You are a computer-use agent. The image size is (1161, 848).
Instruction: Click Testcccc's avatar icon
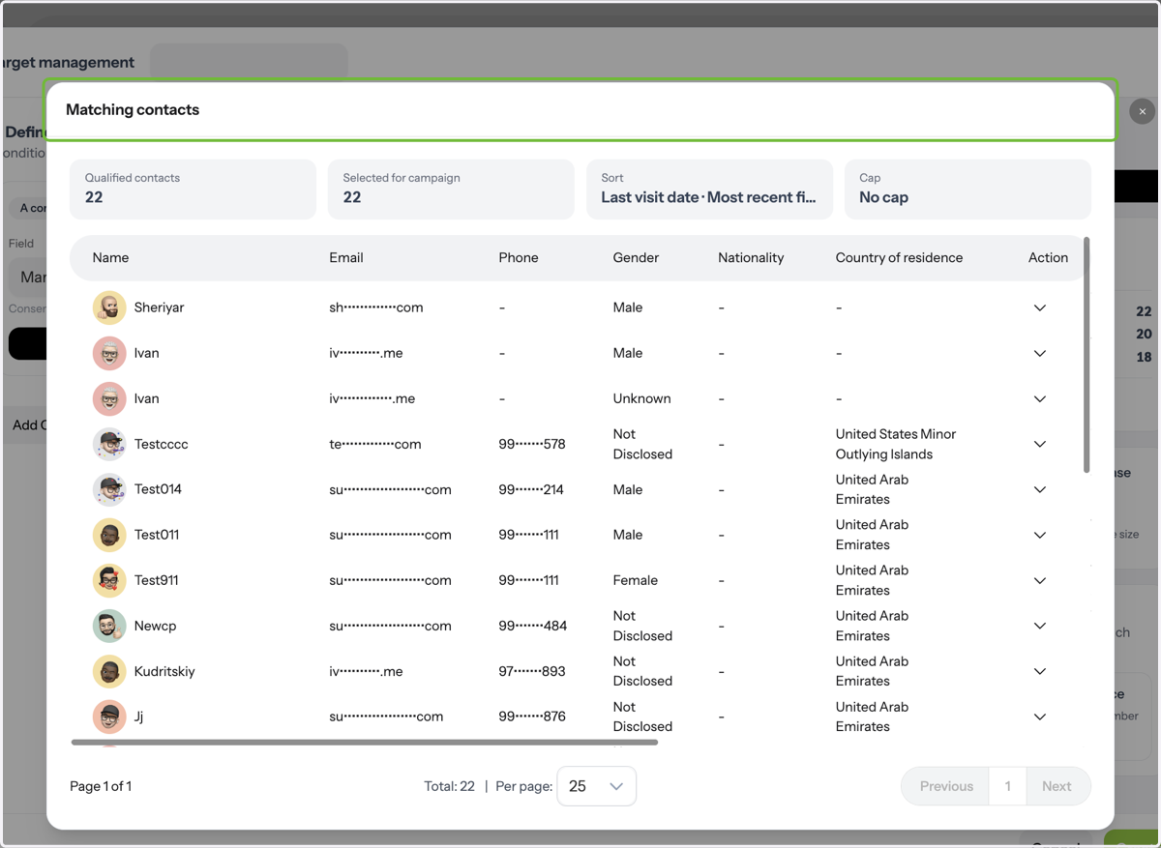pyautogui.click(x=109, y=444)
